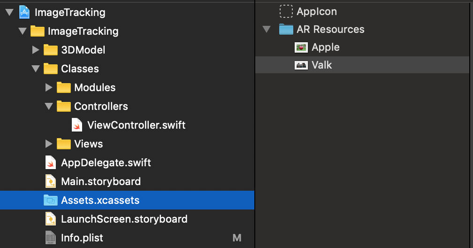
Task: Expand the Modules folder
Action: click(x=49, y=87)
